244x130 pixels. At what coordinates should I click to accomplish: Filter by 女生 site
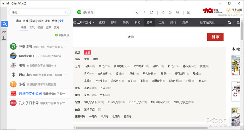(87, 59)
